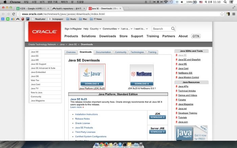Click the Oracle red logo

[45, 31]
